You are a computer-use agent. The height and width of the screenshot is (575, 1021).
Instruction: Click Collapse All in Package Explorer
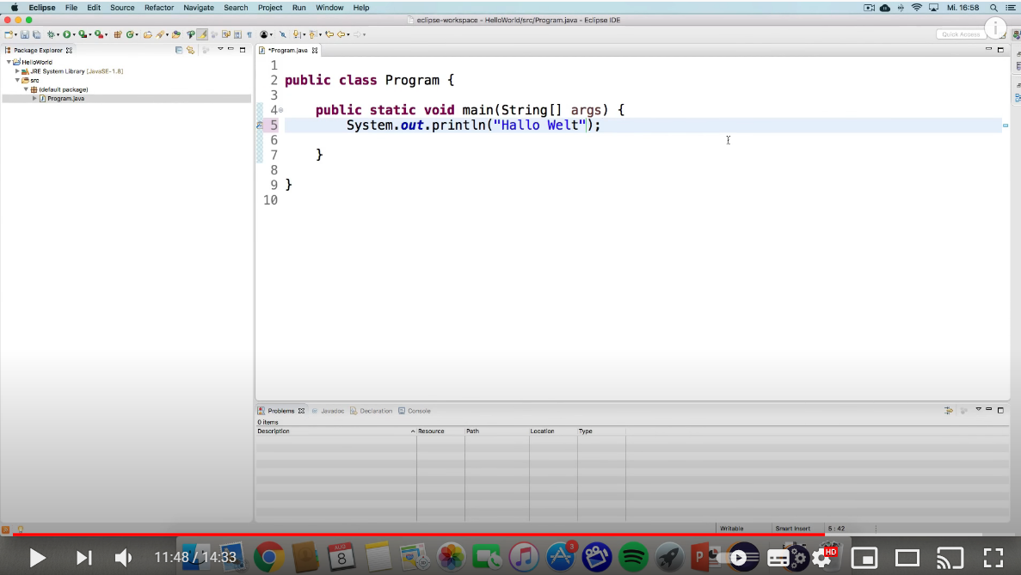(x=179, y=50)
